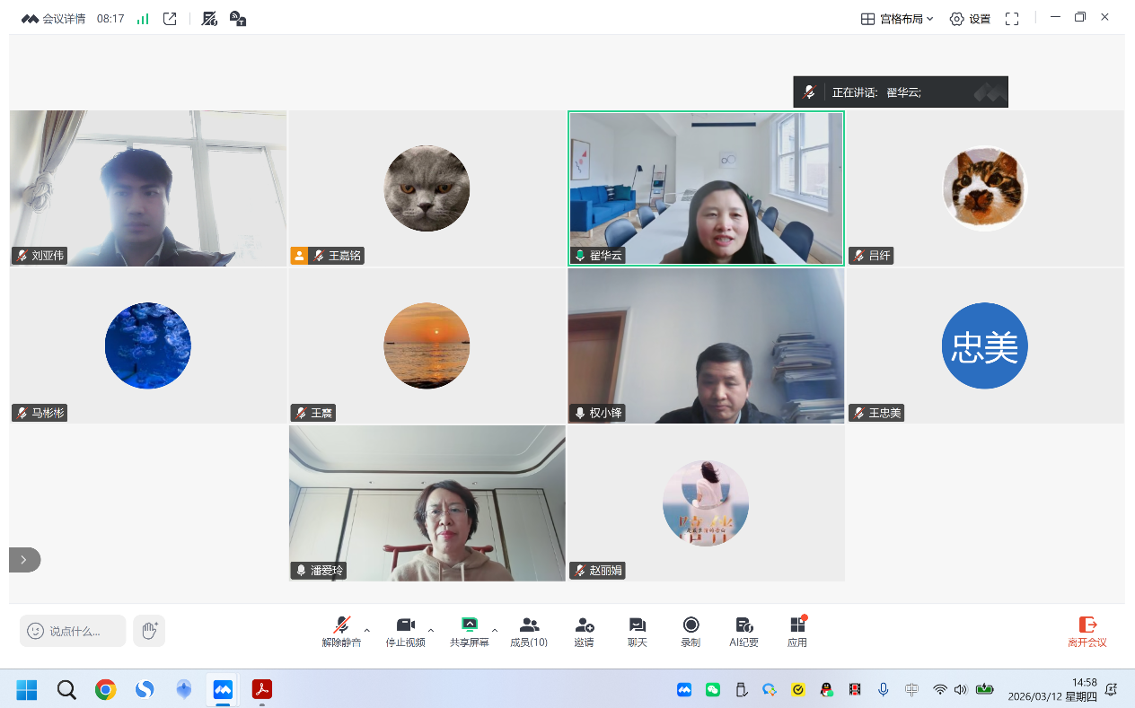Start recording with the 录制 icon
The image size is (1135, 708).
click(x=690, y=631)
